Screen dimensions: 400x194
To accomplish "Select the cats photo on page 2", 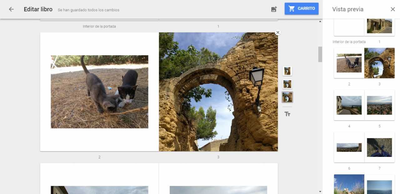I will point(99,92).
